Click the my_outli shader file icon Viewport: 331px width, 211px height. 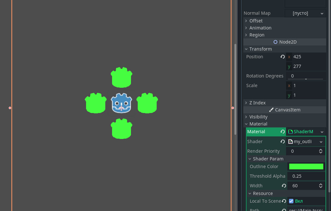(x=291, y=142)
